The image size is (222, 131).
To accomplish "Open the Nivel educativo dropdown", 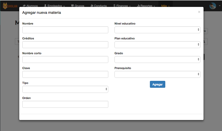I will [x=157, y=30].
